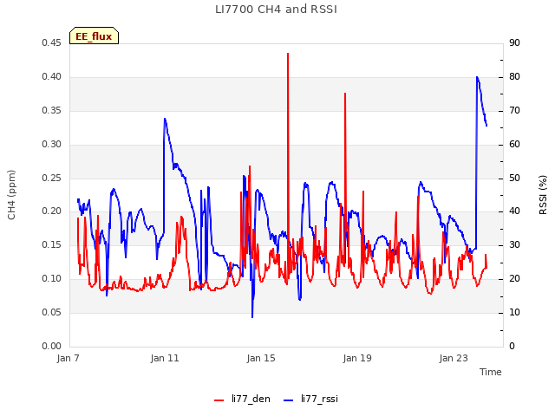
Task: Click the 70 right axis value
Action: pyautogui.click(x=514, y=111)
